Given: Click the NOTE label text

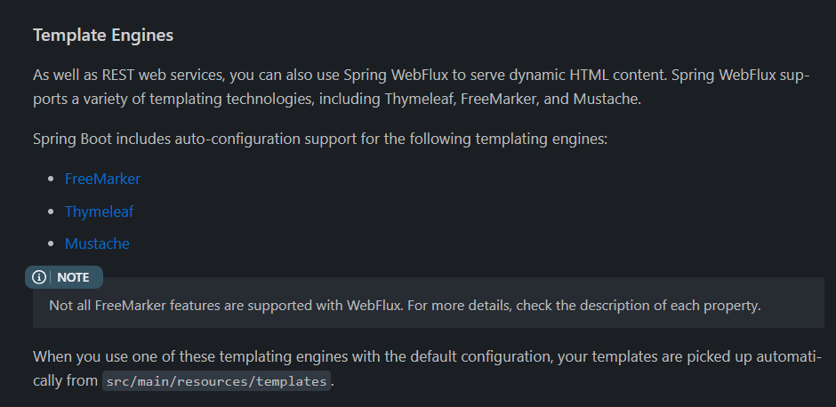Looking at the screenshot, I should [73, 277].
